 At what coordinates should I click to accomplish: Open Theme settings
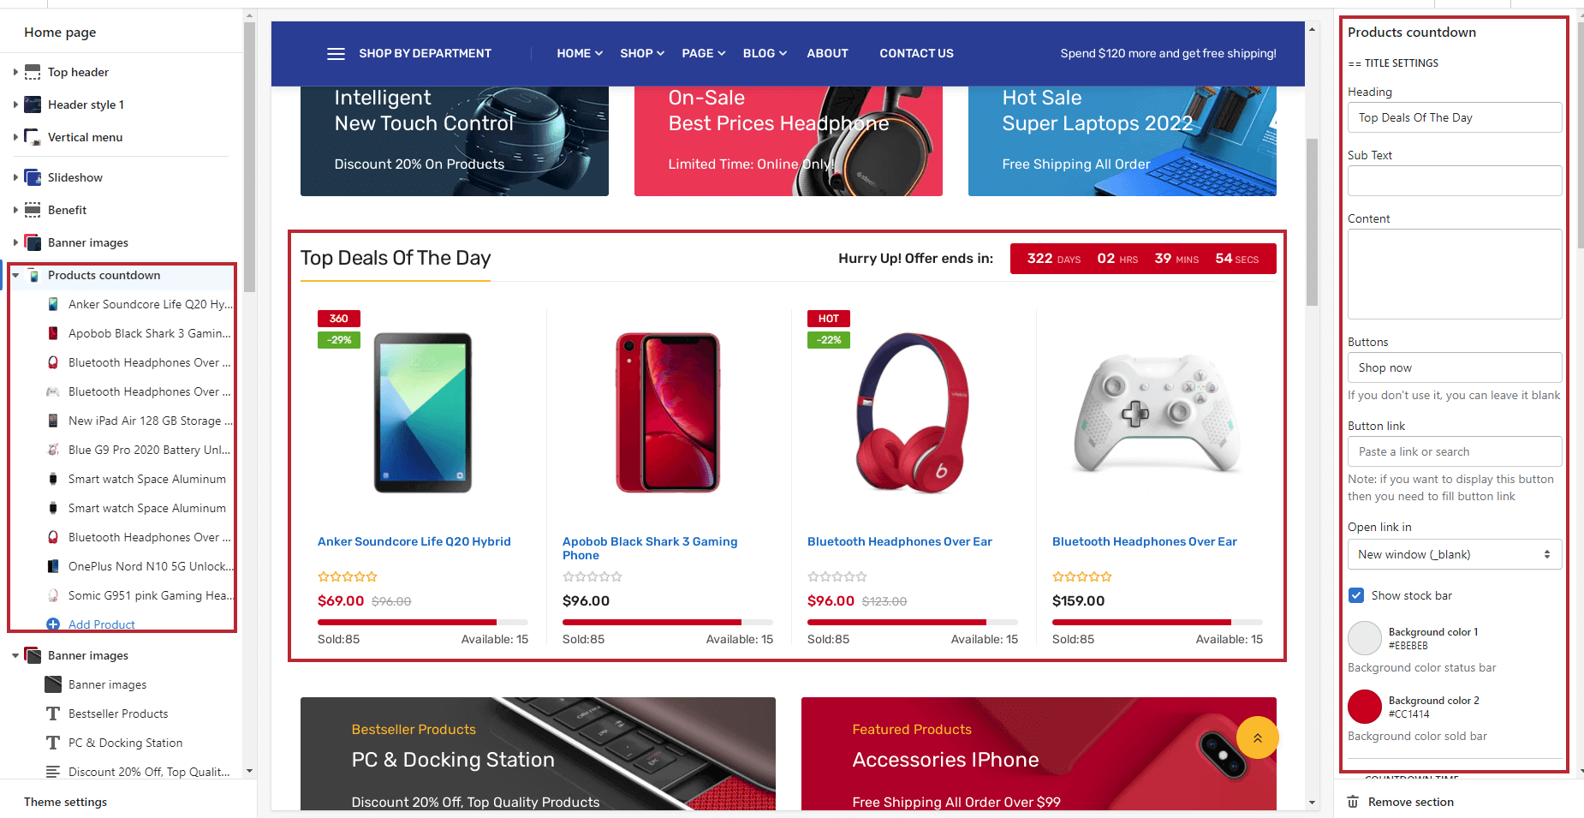66,802
